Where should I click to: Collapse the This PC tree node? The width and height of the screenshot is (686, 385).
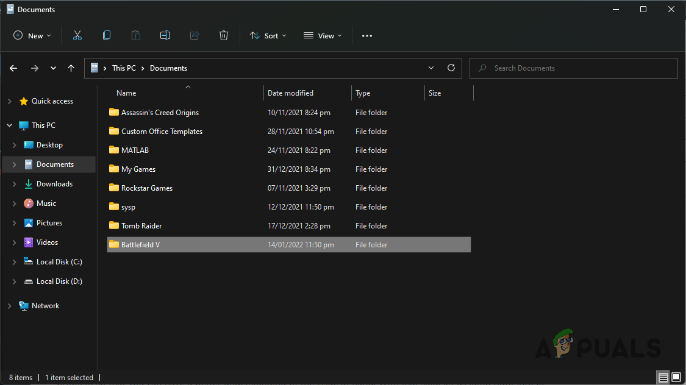(9, 125)
